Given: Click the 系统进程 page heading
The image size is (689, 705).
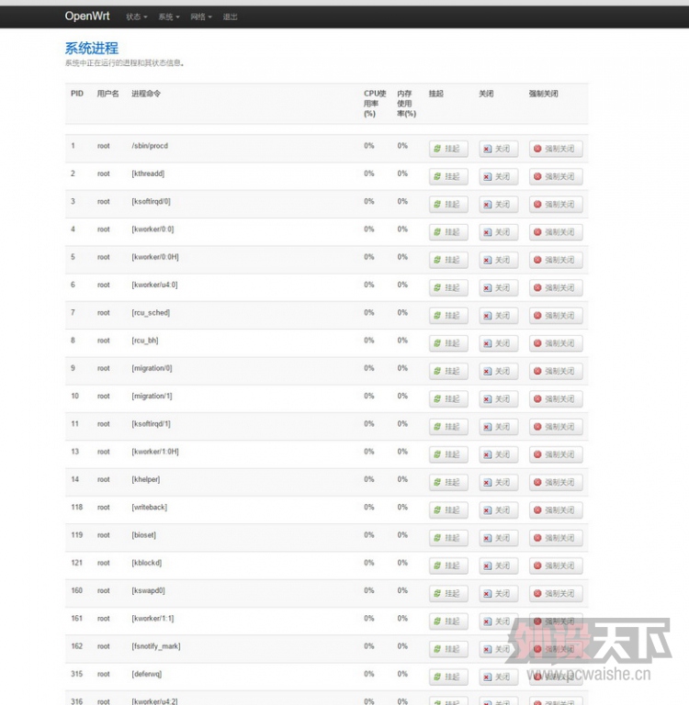Looking at the screenshot, I should [92, 48].
